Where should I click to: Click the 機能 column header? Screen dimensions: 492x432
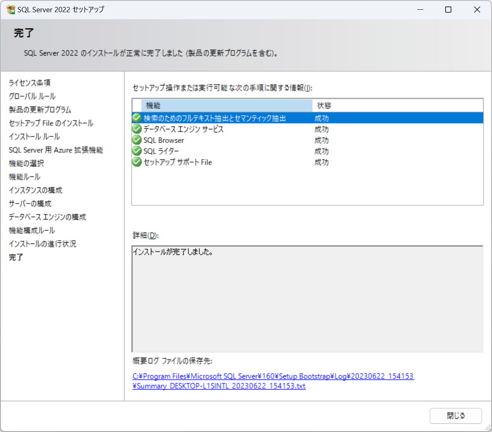tap(227, 106)
